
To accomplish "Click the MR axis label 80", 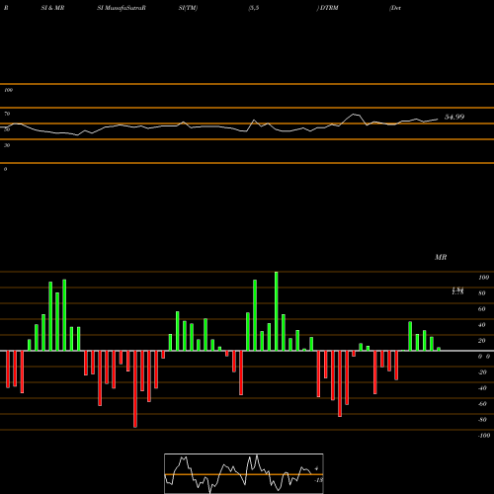I will click(482, 293).
